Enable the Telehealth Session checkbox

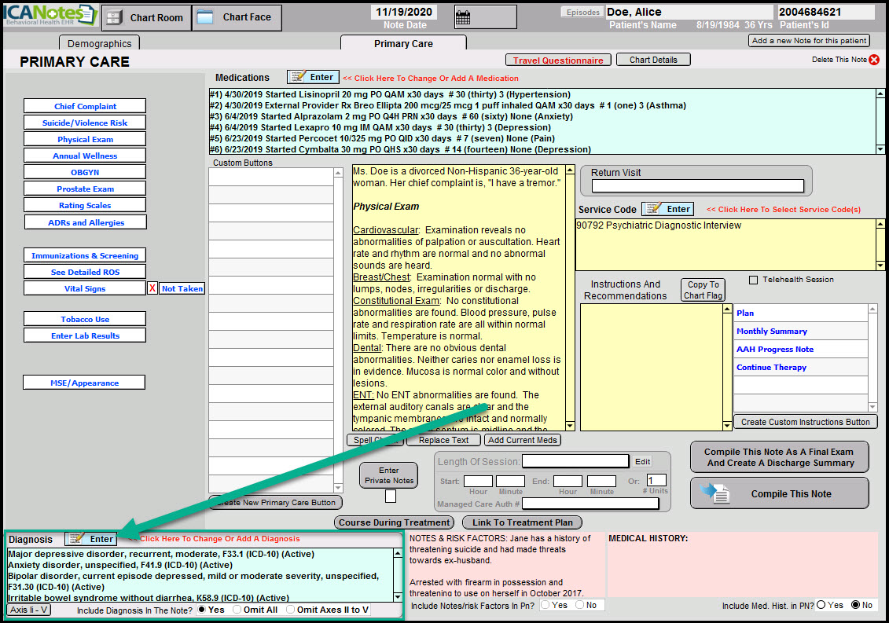(754, 280)
